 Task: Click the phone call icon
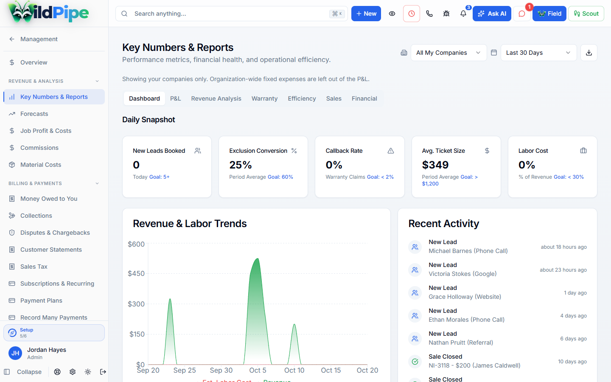[429, 14]
